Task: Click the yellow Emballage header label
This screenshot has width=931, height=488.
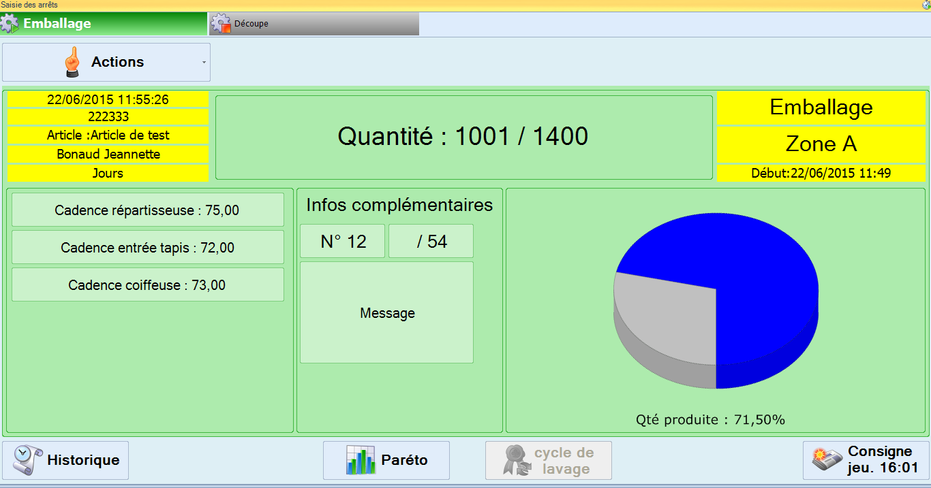Action: coord(821,108)
